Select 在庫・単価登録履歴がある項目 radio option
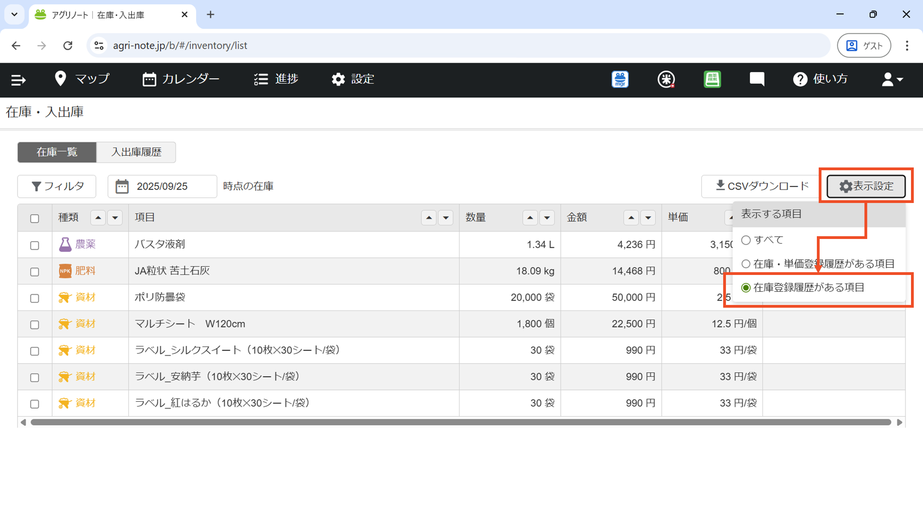The width and height of the screenshot is (923, 519). point(746,264)
